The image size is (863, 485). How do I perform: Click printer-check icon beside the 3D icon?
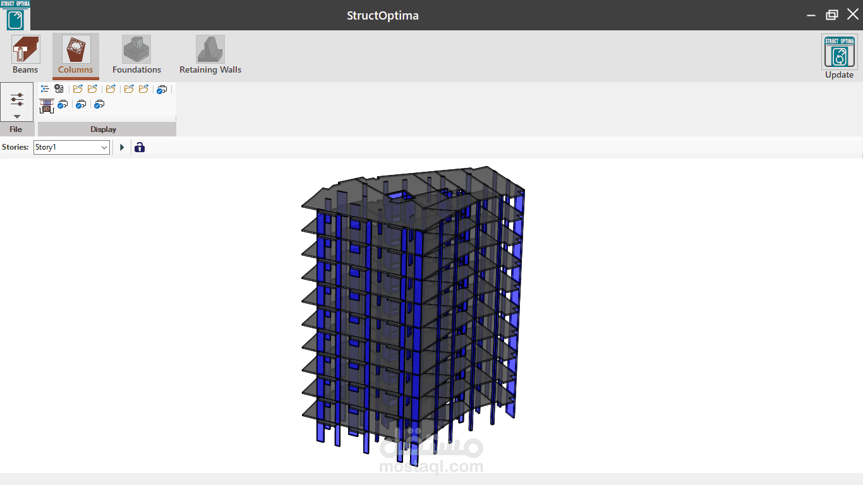[63, 104]
